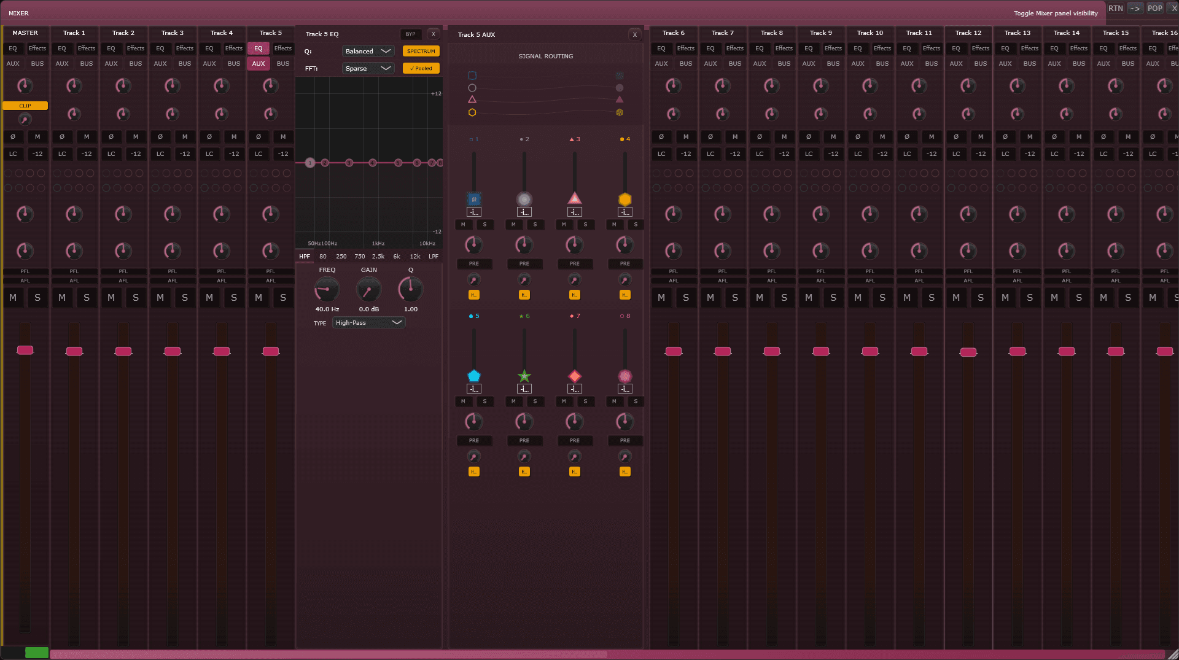
Task: Solo Track 3 with large S button
Action: 185,298
